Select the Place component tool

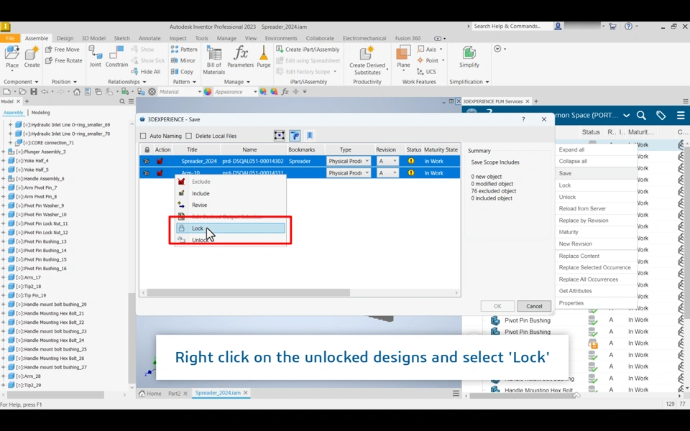pos(12,57)
